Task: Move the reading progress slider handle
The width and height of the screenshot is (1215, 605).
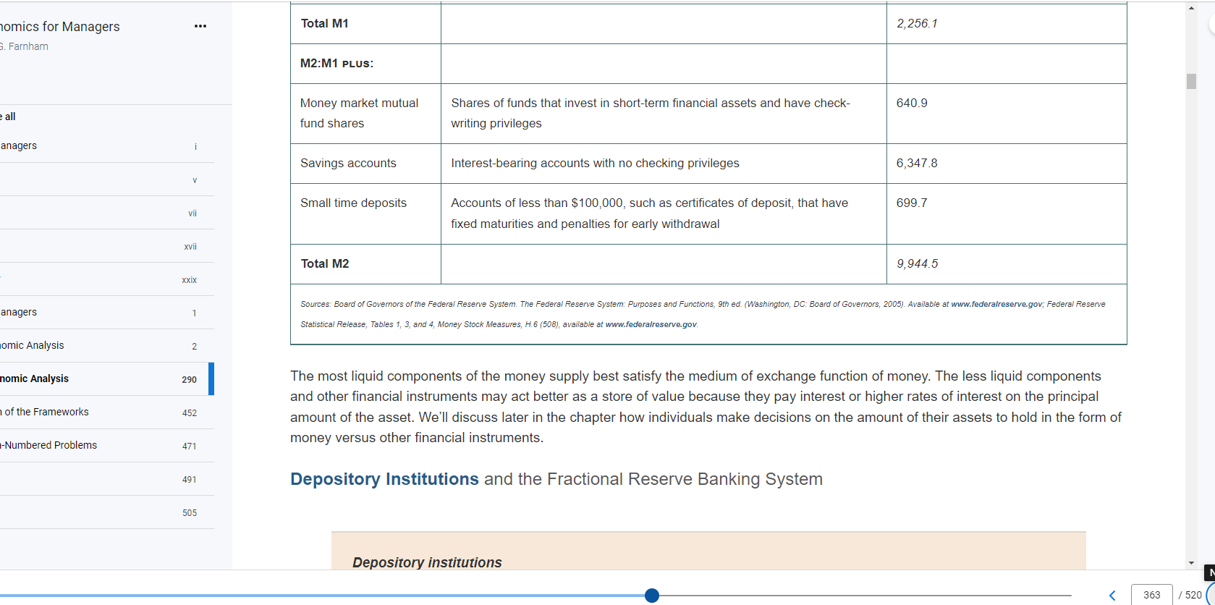Action: 652,596
